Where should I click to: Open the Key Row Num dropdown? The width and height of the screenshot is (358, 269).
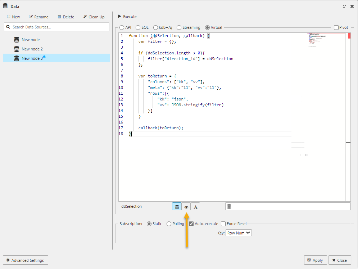[239, 233]
